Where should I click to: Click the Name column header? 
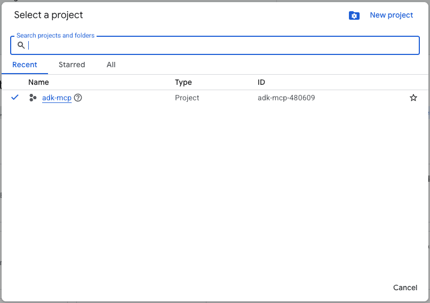(x=38, y=82)
